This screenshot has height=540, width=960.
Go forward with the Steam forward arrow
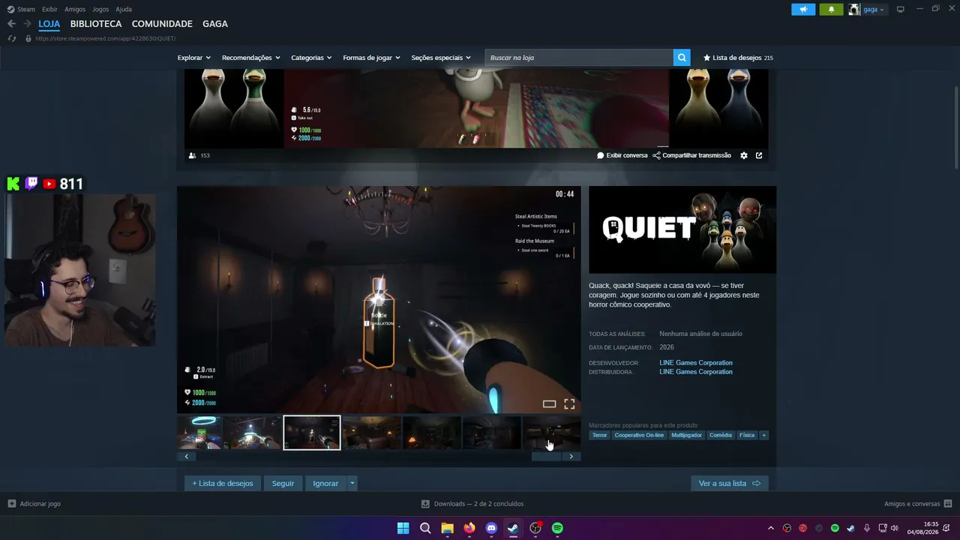[x=28, y=24]
